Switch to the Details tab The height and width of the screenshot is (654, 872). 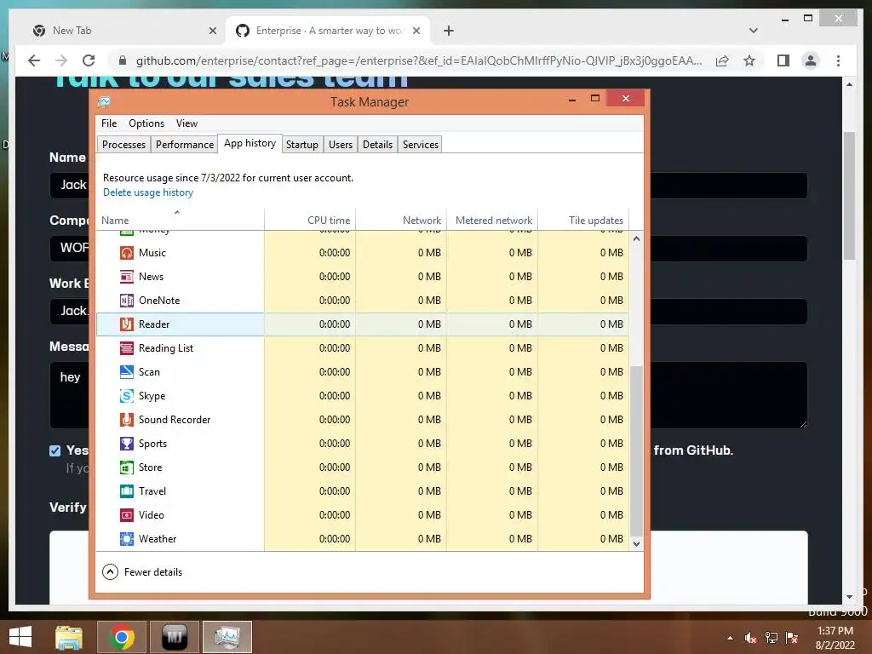(x=377, y=145)
